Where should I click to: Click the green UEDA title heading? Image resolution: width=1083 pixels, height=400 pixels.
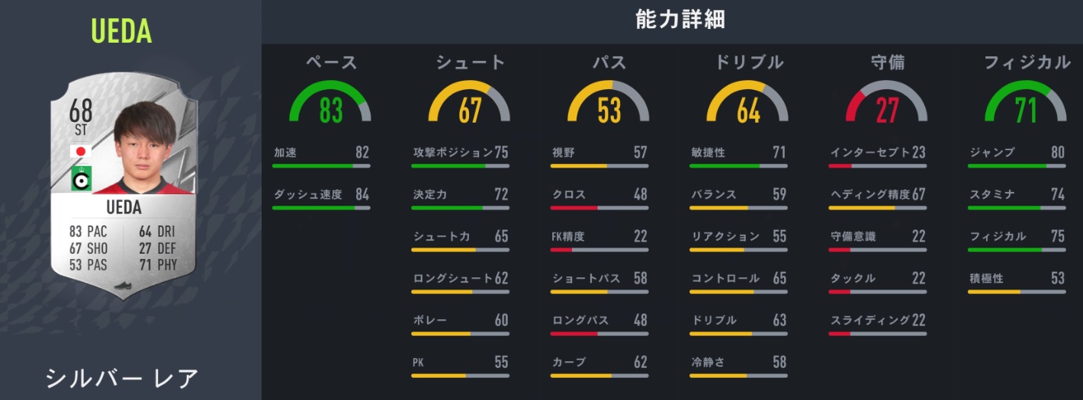(121, 31)
